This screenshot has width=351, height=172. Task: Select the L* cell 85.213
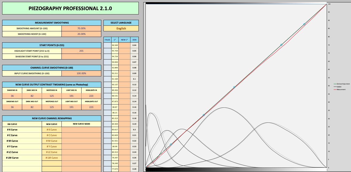115,118
